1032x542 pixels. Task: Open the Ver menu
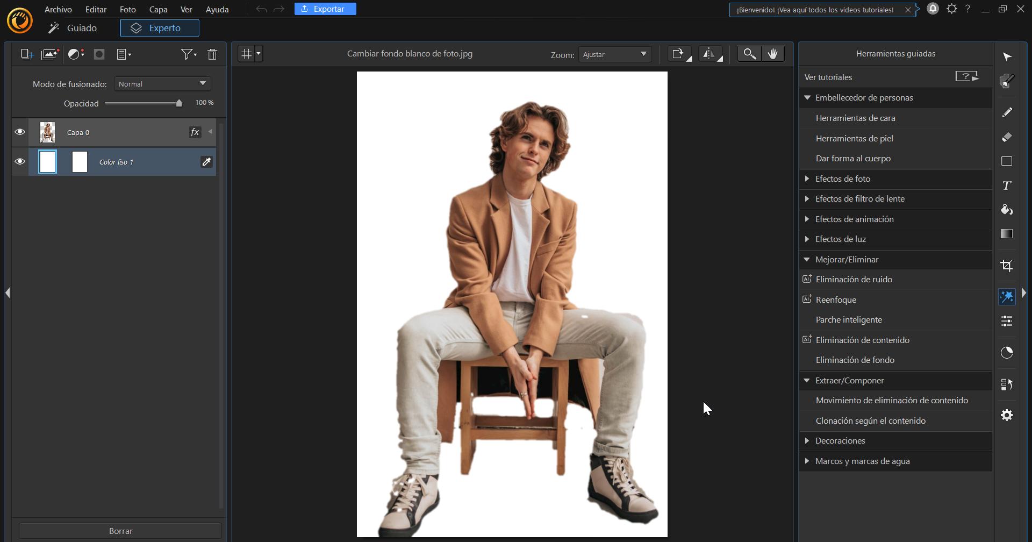pyautogui.click(x=186, y=9)
